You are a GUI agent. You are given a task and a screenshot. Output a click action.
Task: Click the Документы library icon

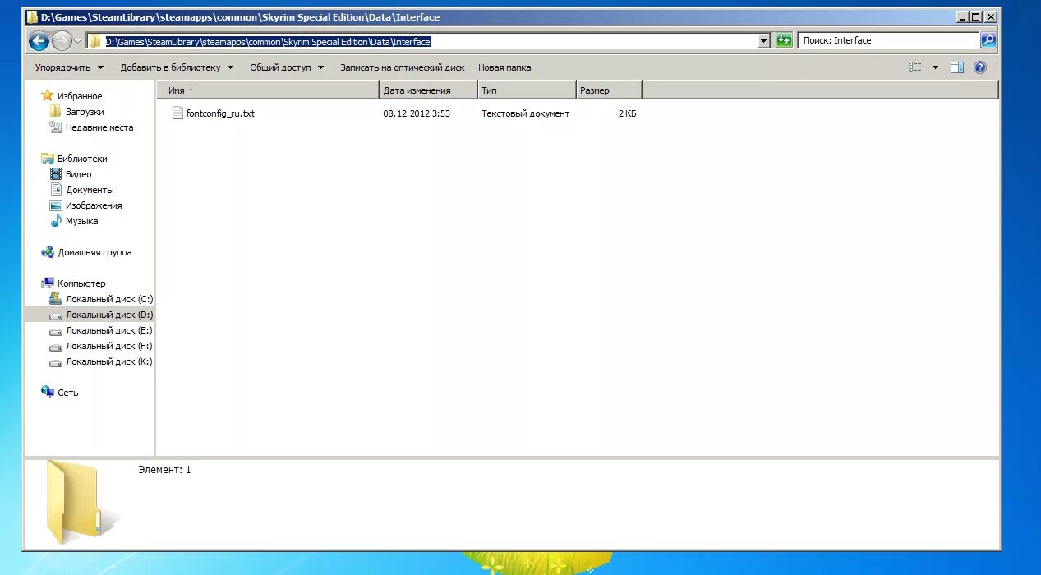56,189
